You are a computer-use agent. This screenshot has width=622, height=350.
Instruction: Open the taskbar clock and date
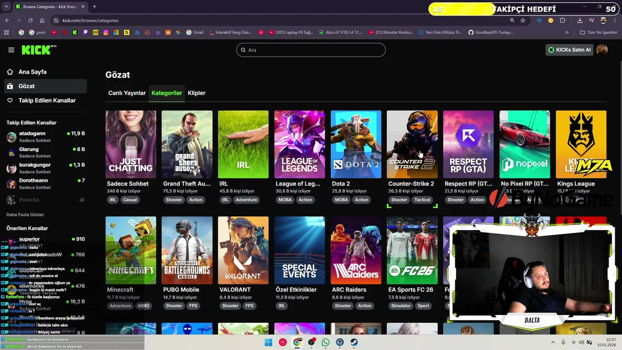(607, 342)
